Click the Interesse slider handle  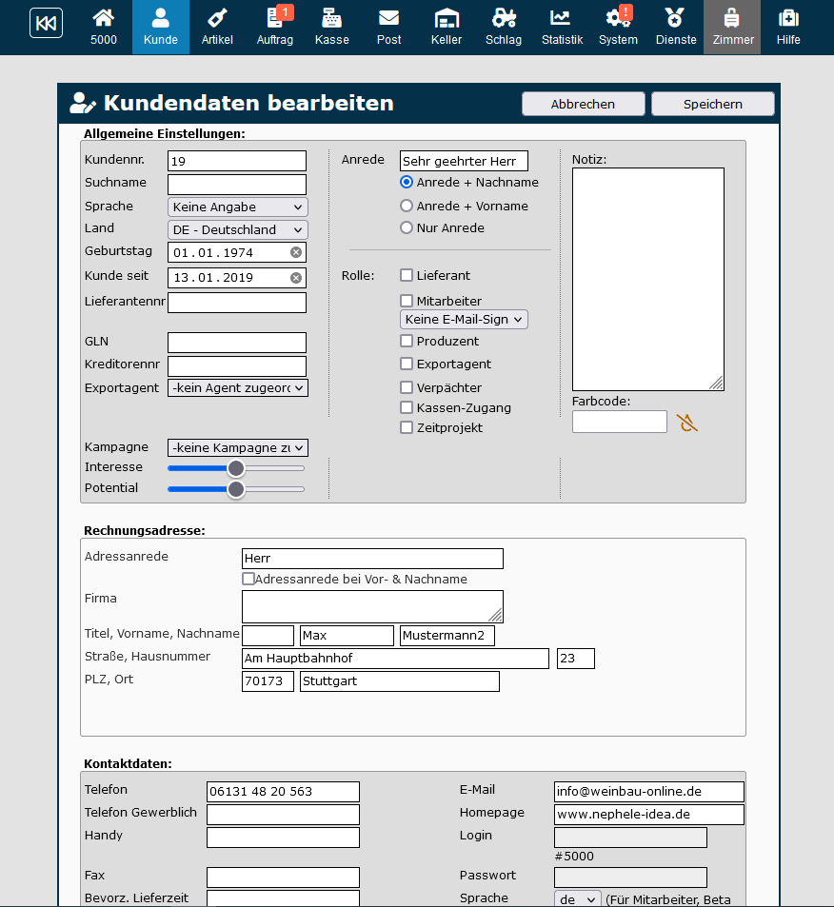click(x=236, y=467)
